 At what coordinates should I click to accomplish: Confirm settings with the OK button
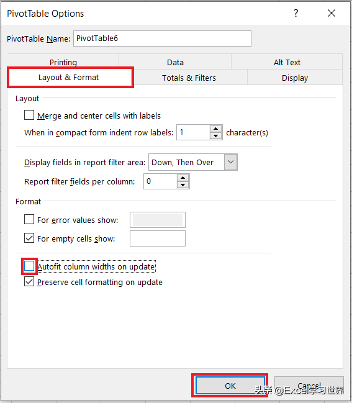230,386
